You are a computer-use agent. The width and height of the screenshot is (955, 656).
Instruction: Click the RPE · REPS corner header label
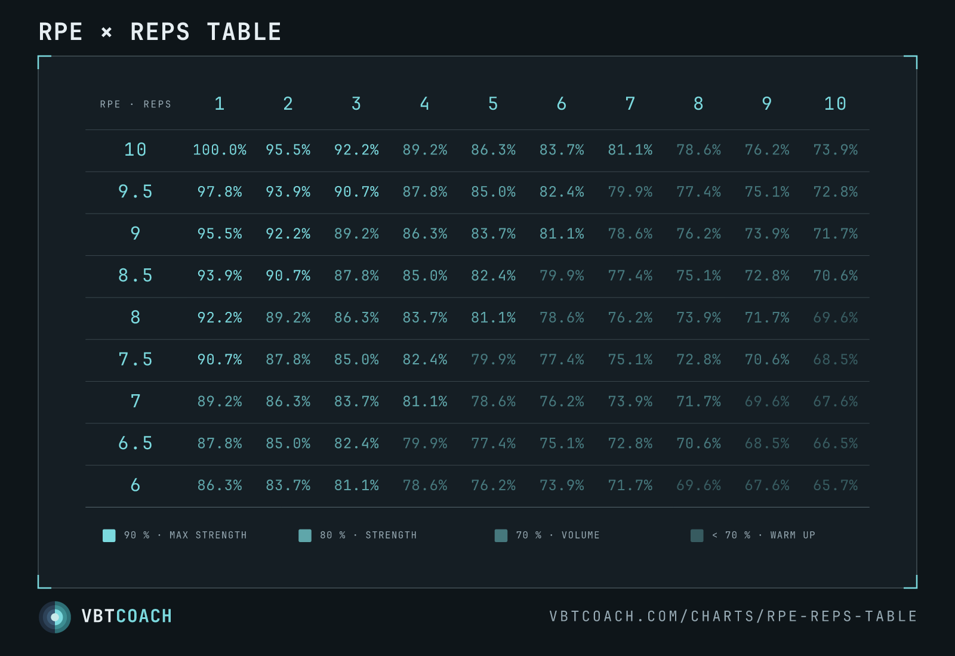(135, 104)
